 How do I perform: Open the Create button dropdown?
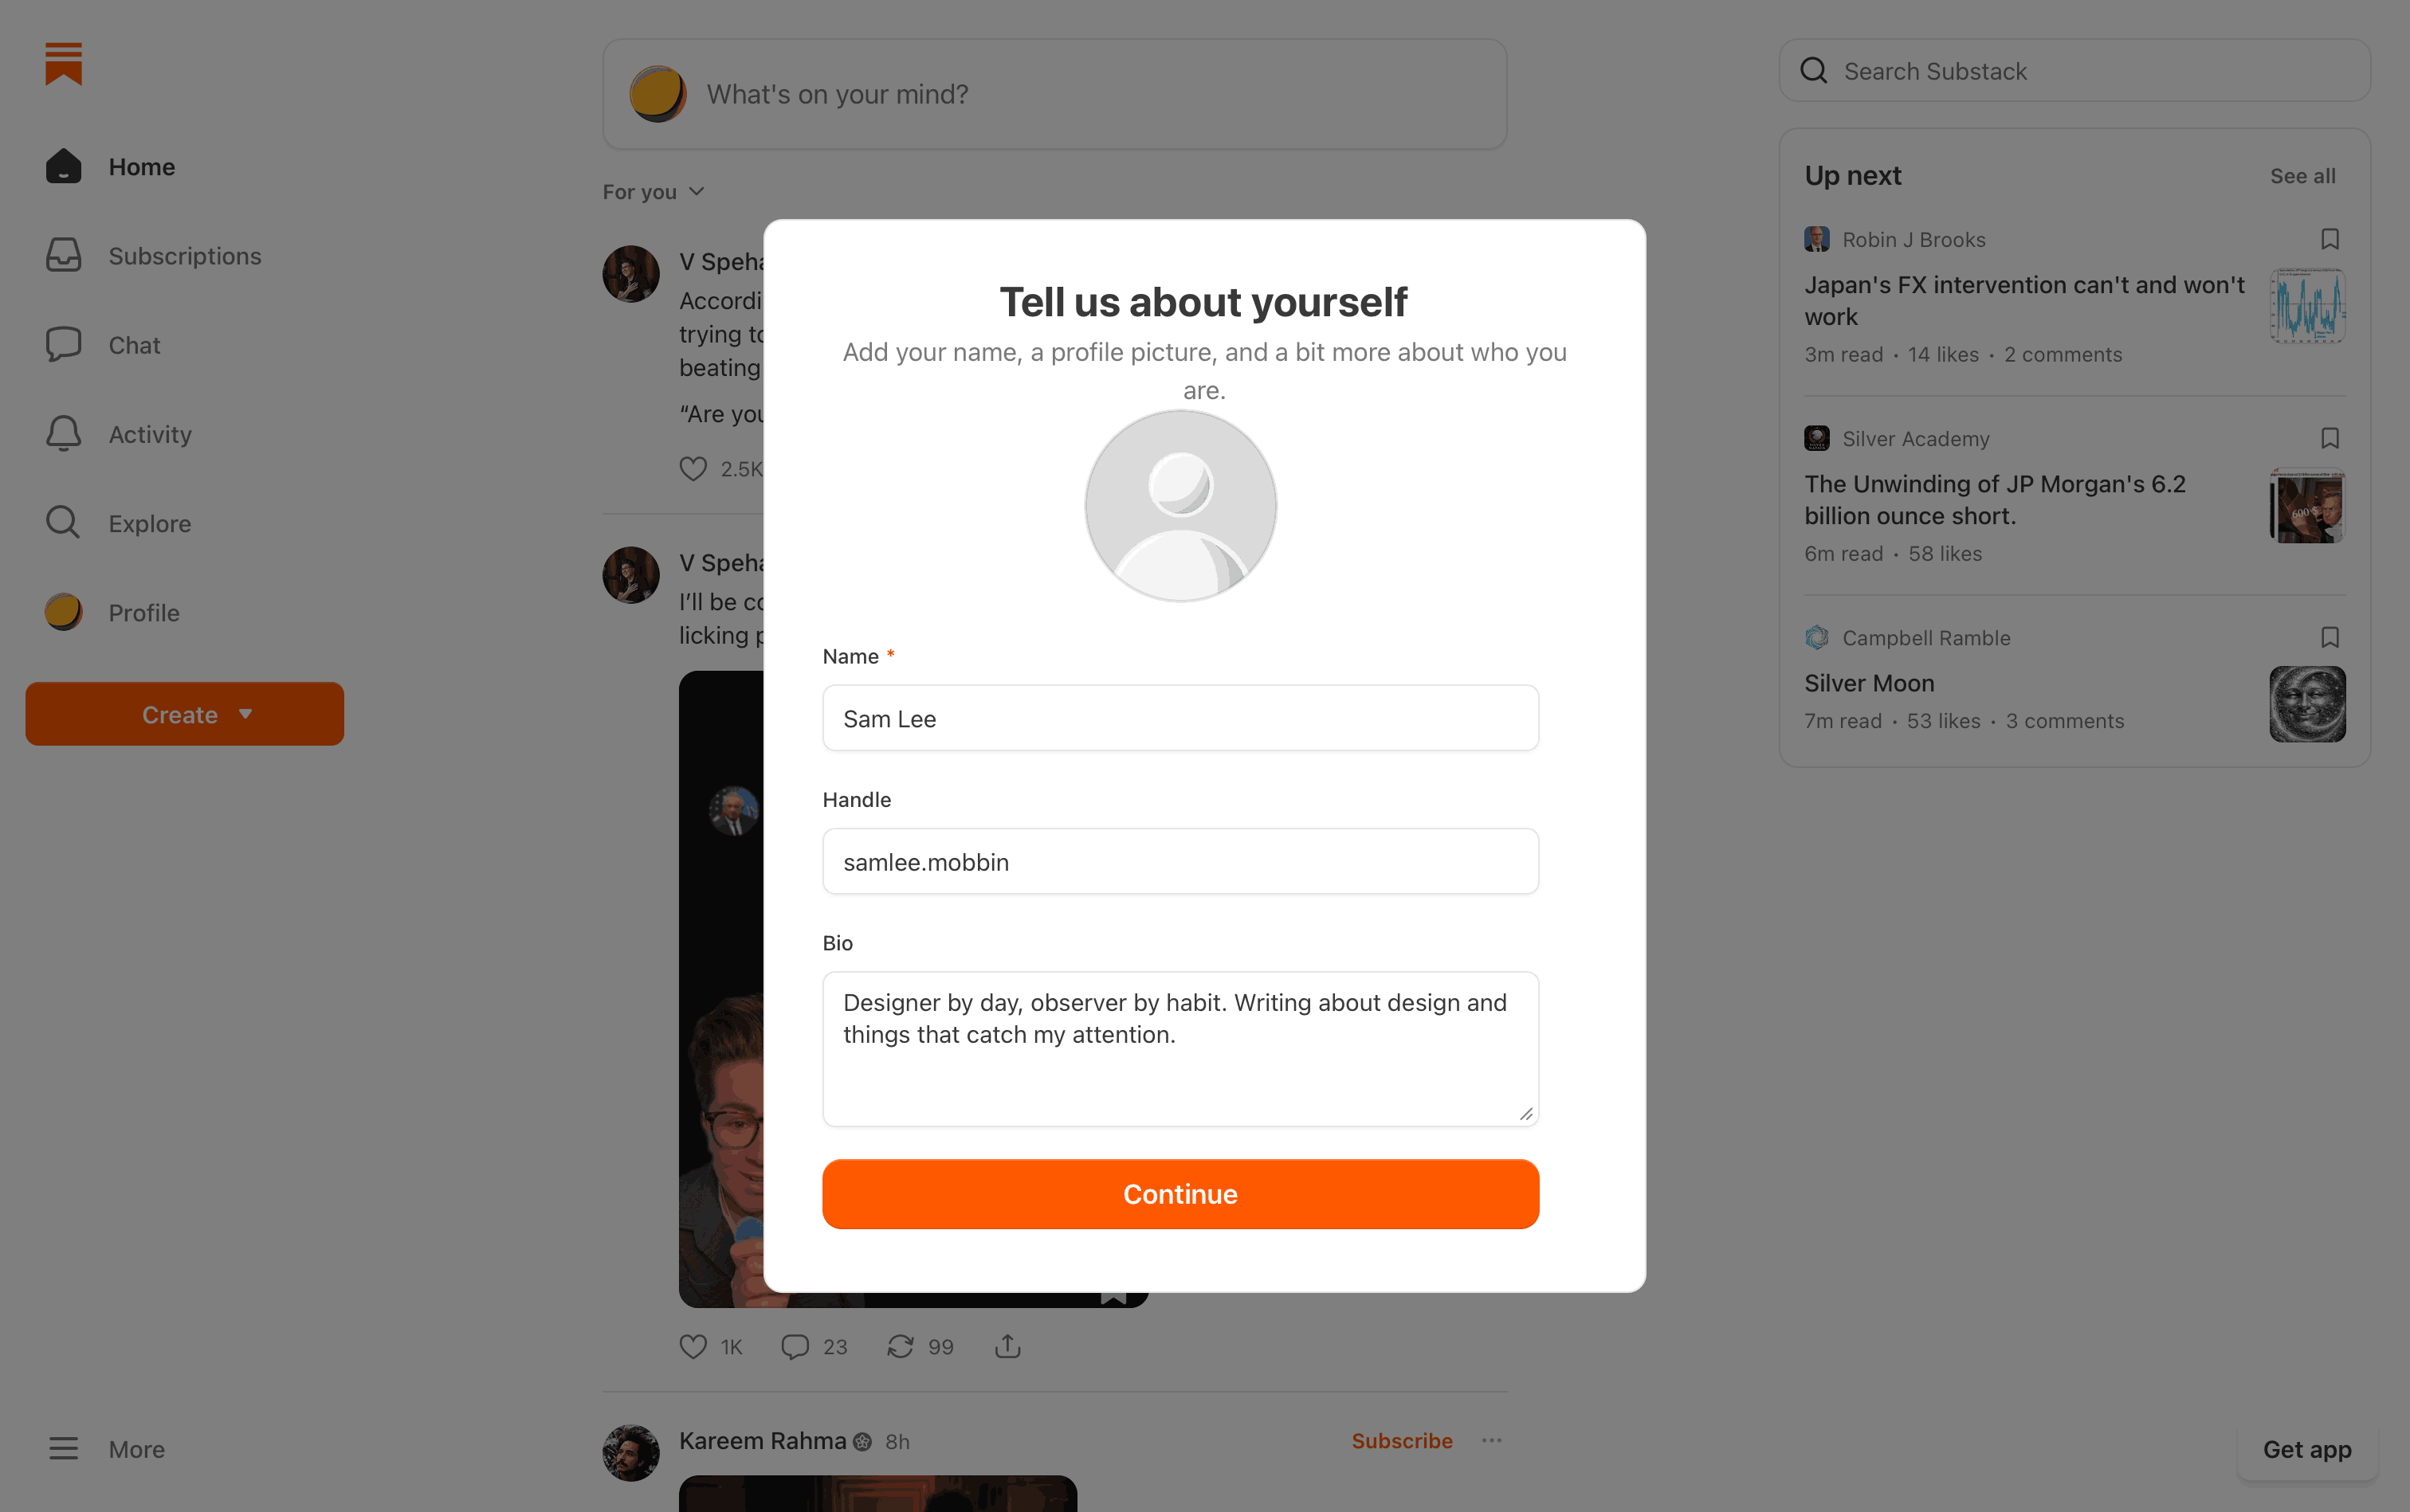tap(184, 714)
